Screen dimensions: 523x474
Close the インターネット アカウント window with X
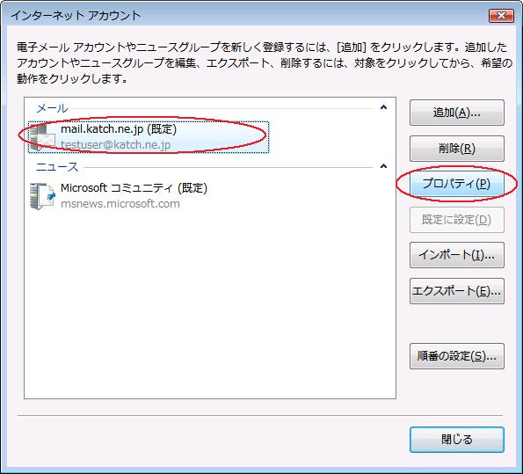tap(501, 16)
